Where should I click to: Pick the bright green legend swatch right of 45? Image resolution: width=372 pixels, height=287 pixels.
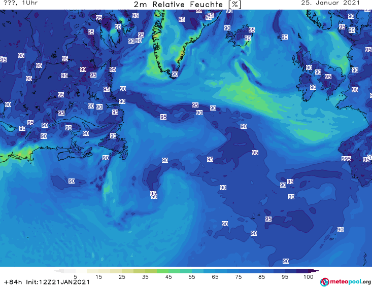174,271
